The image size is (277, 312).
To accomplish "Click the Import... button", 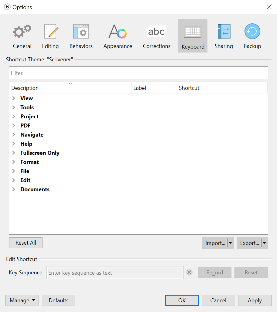I will point(215,243).
